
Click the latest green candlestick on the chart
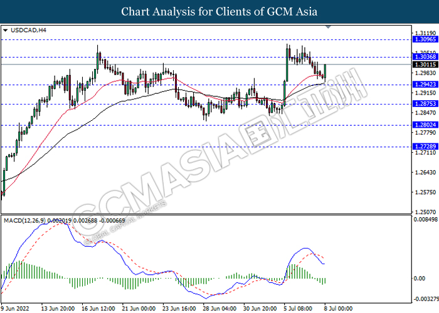(325, 71)
